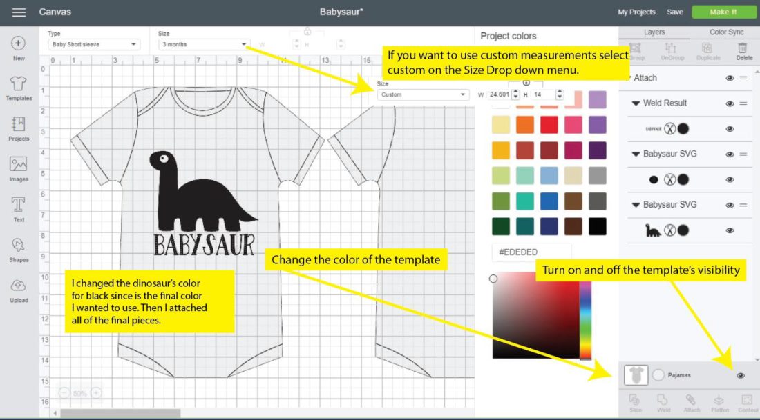This screenshot has height=420, width=760.
Task: Toggle eye on the Weld Result sub-layer
Action: (730, 129)
